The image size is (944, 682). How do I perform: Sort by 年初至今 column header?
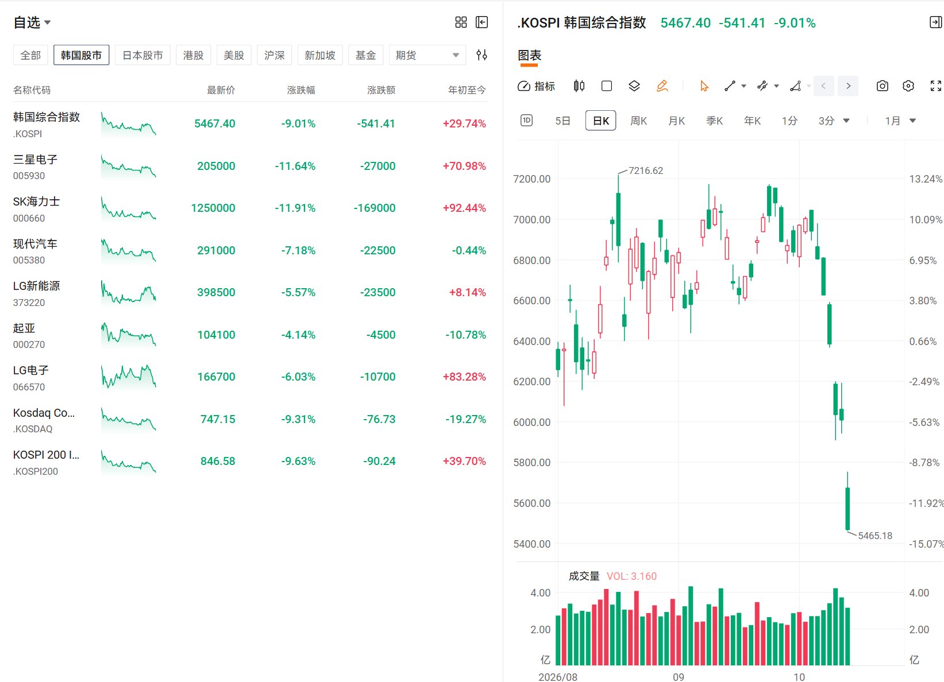(467, 90)
